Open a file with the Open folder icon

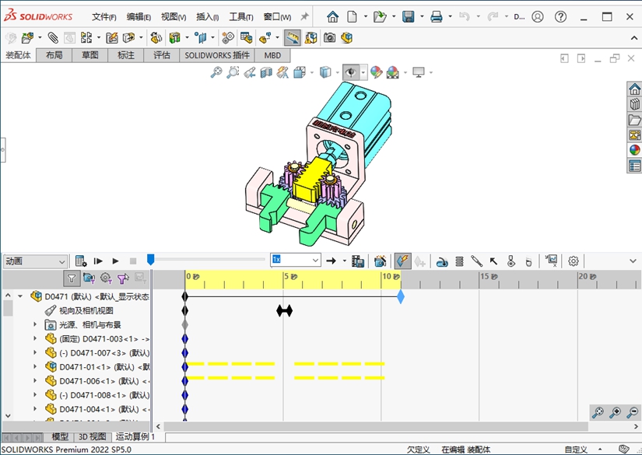(x=380, y=17)
